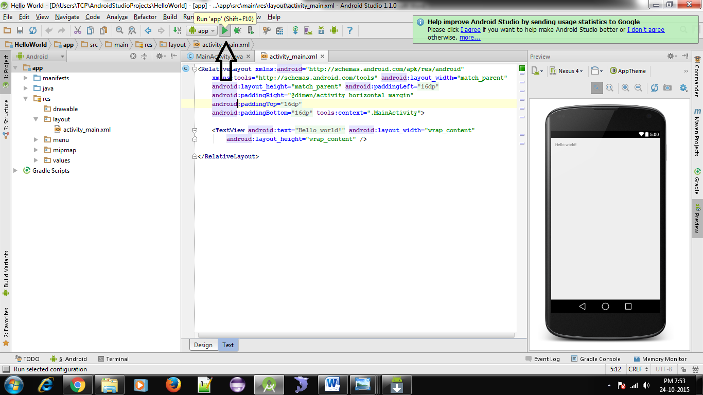
Task: Click the 'I don't agree' link
Action: pos(646,30)
